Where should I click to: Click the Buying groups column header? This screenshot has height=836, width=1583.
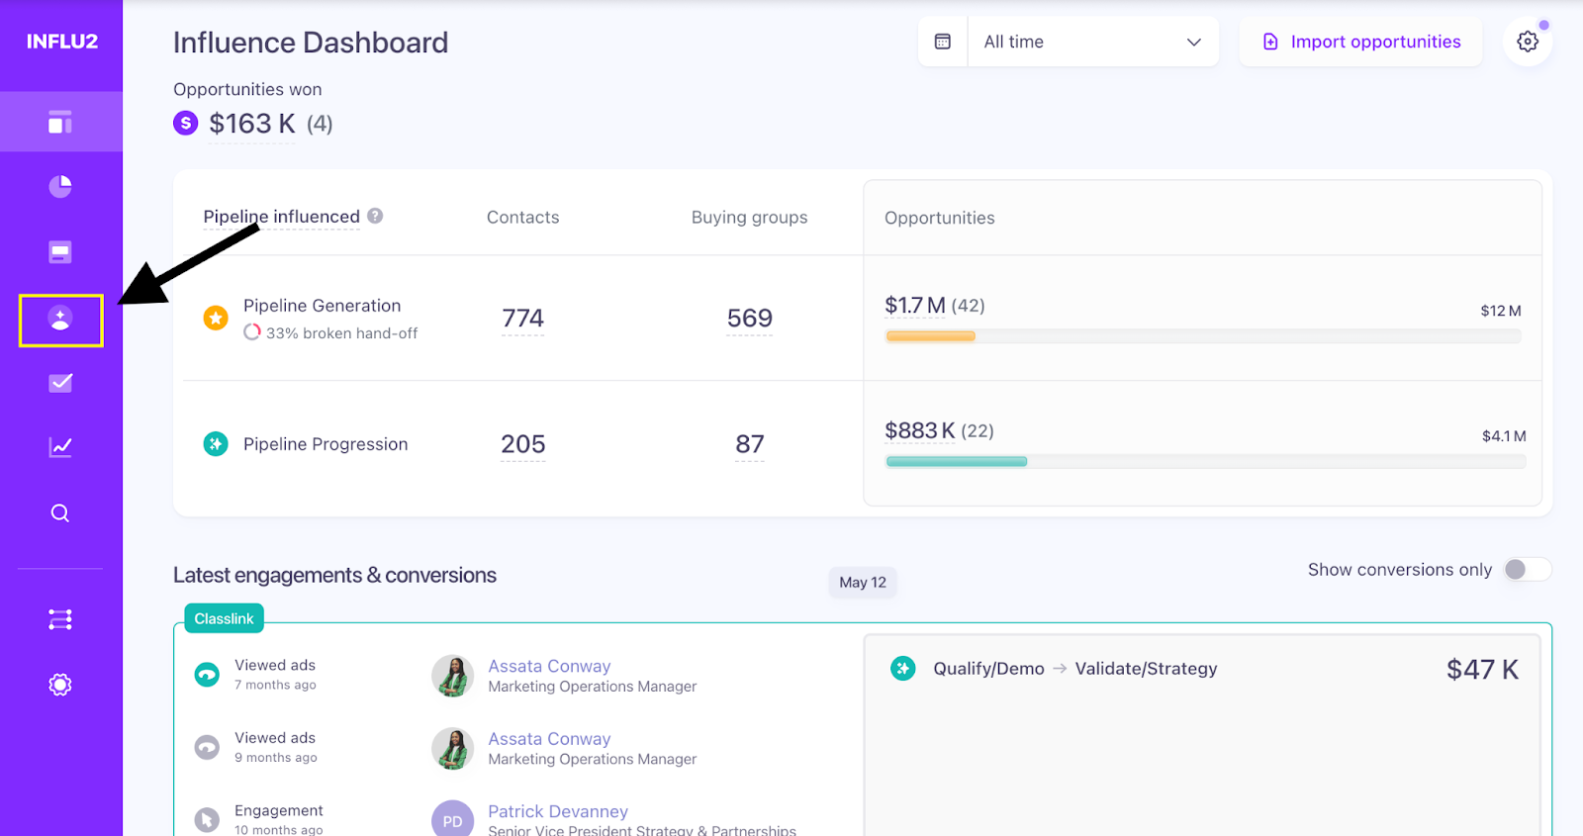point(749,218)
